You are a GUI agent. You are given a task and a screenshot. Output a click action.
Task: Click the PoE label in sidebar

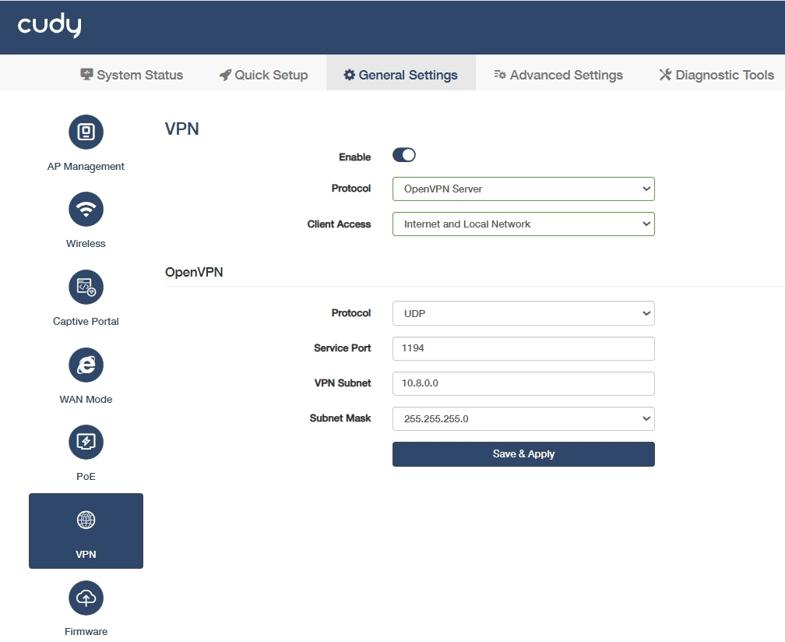click(86, 476)
